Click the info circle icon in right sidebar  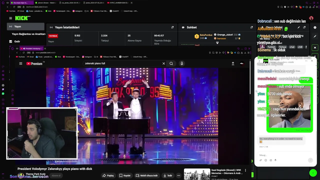pos(315,27)
